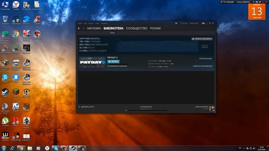Open the СООБЩЕСТВО tab in Steam
This screenshot has width=269, height=151.
(137, 29)
